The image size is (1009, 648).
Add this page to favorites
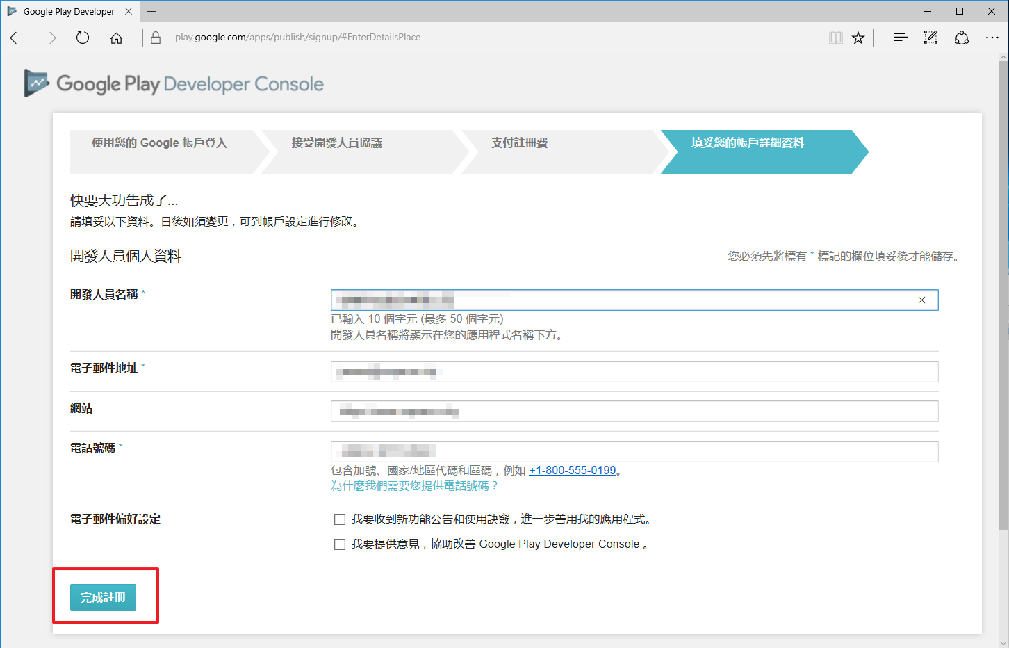pos(858,38)
